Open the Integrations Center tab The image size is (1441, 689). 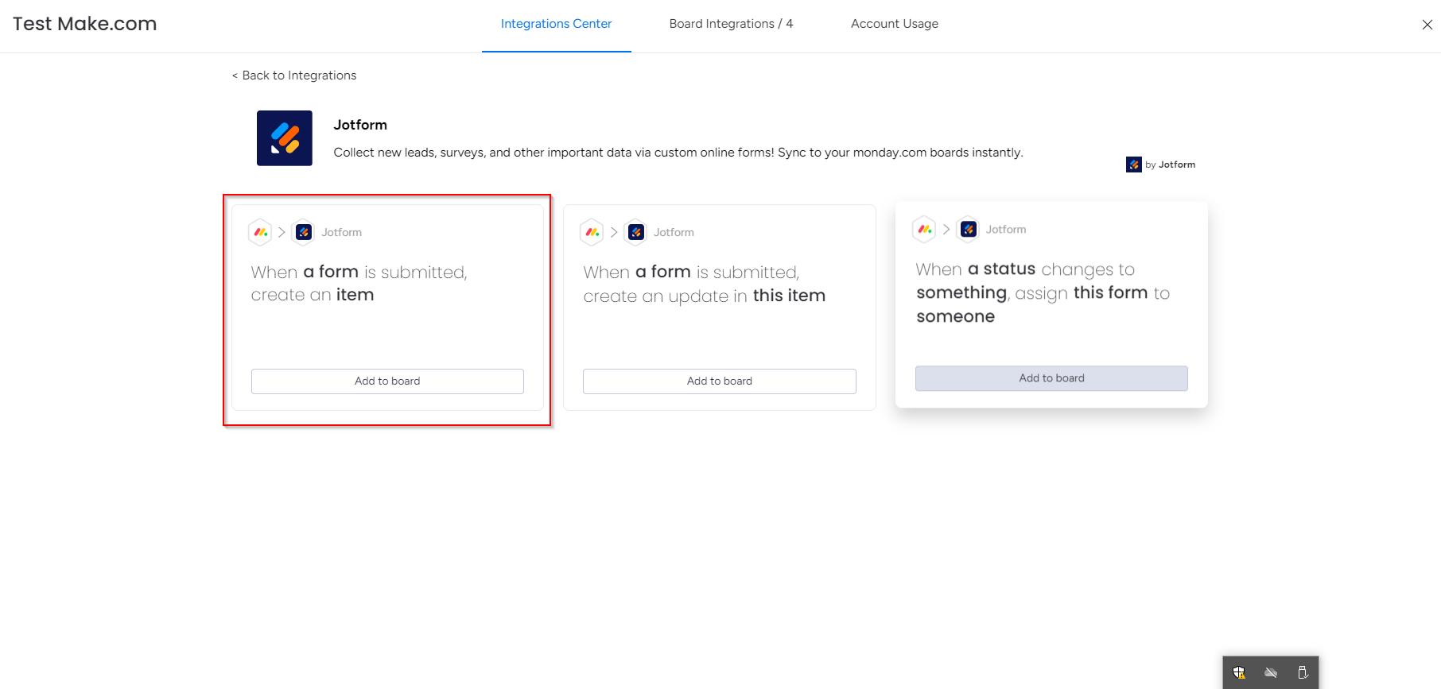[556, 24]
